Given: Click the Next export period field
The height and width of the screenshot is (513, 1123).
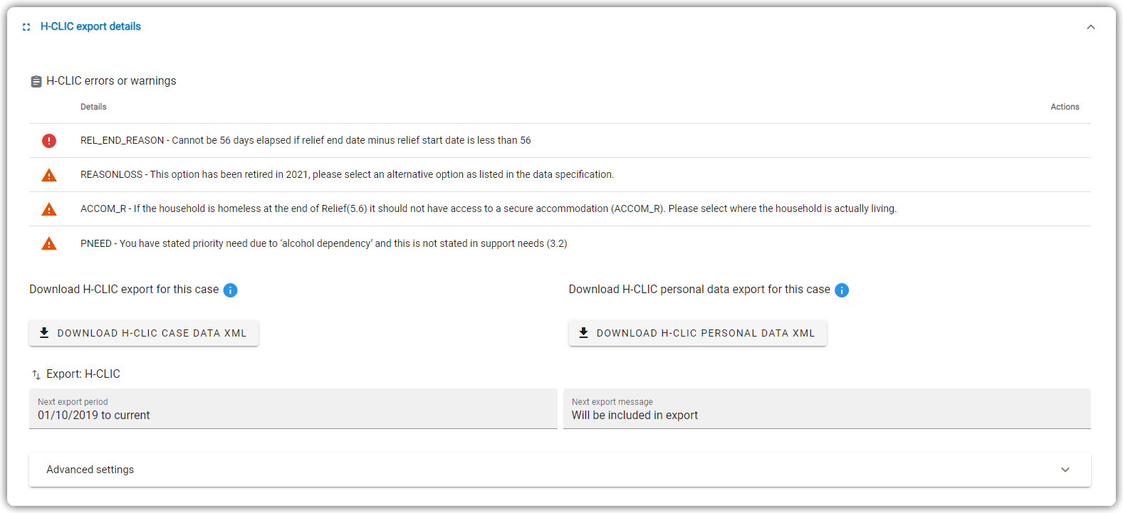Looking at the screenshot, I should 293,409.
